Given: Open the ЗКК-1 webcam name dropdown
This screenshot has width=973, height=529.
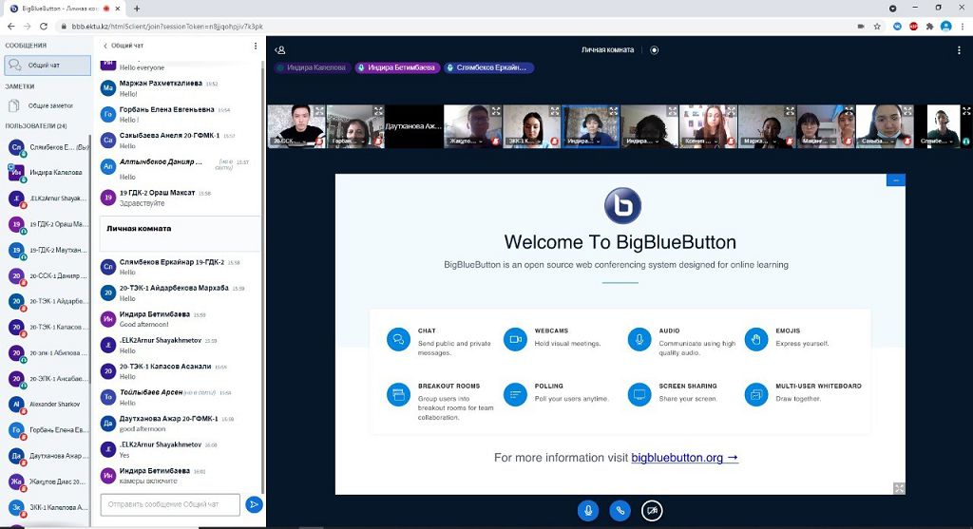Looking at the screenshot, I should (x=523, y=142).
